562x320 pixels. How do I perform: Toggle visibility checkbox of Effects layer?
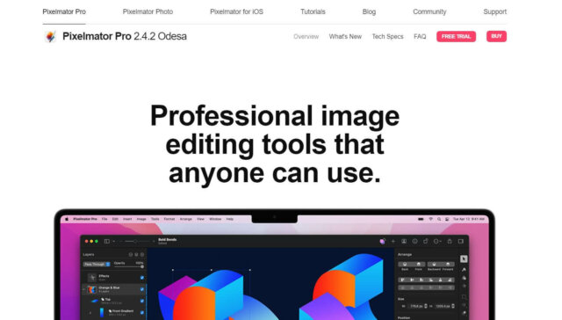coord(142,278)
